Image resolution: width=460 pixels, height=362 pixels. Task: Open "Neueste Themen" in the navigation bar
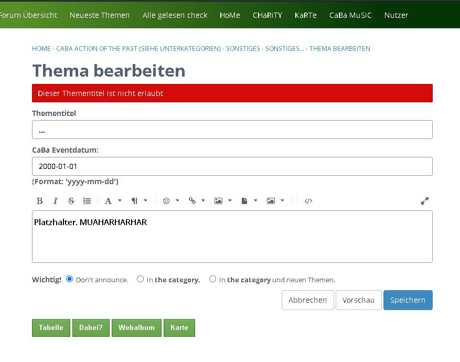100,15
